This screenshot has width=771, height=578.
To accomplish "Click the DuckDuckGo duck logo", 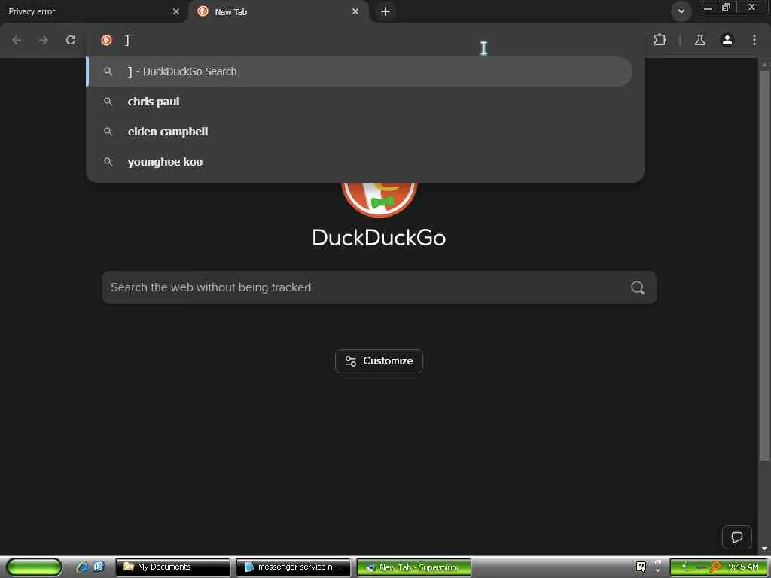I will [x=379, y=199].
